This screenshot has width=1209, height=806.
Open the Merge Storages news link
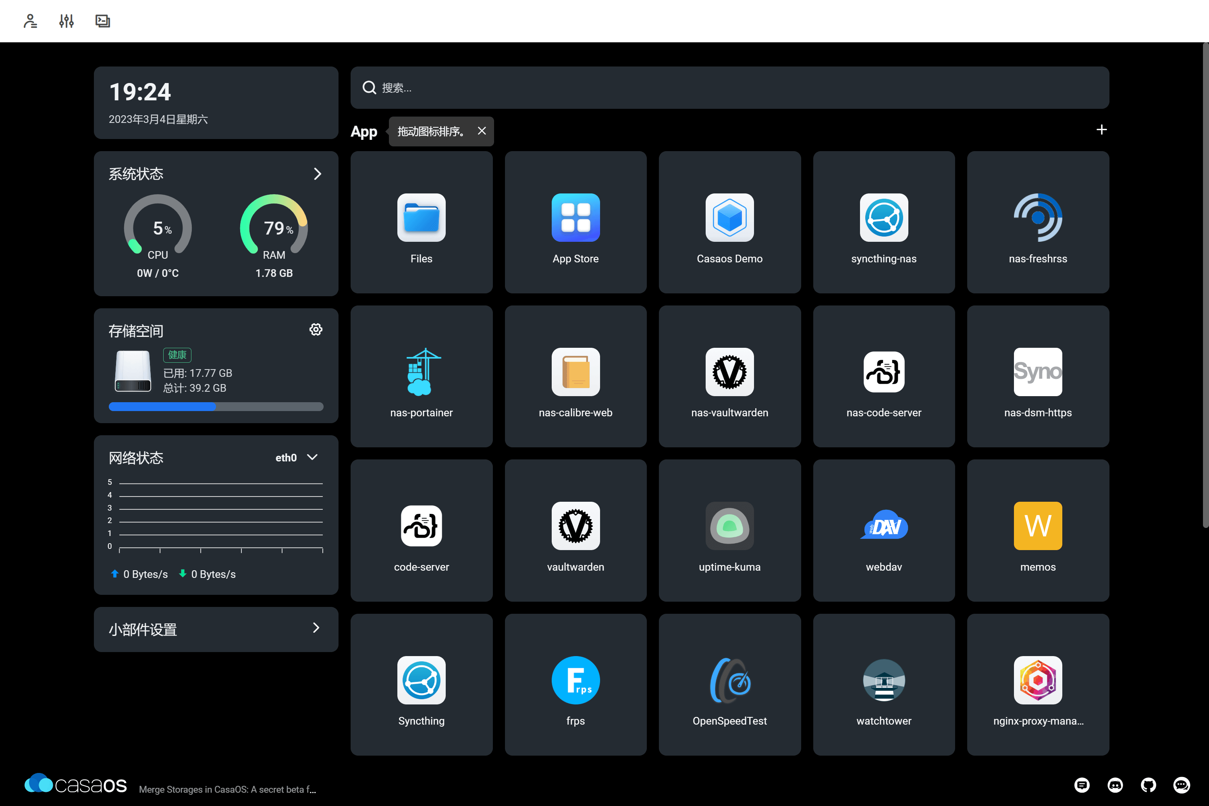(227, 789)
